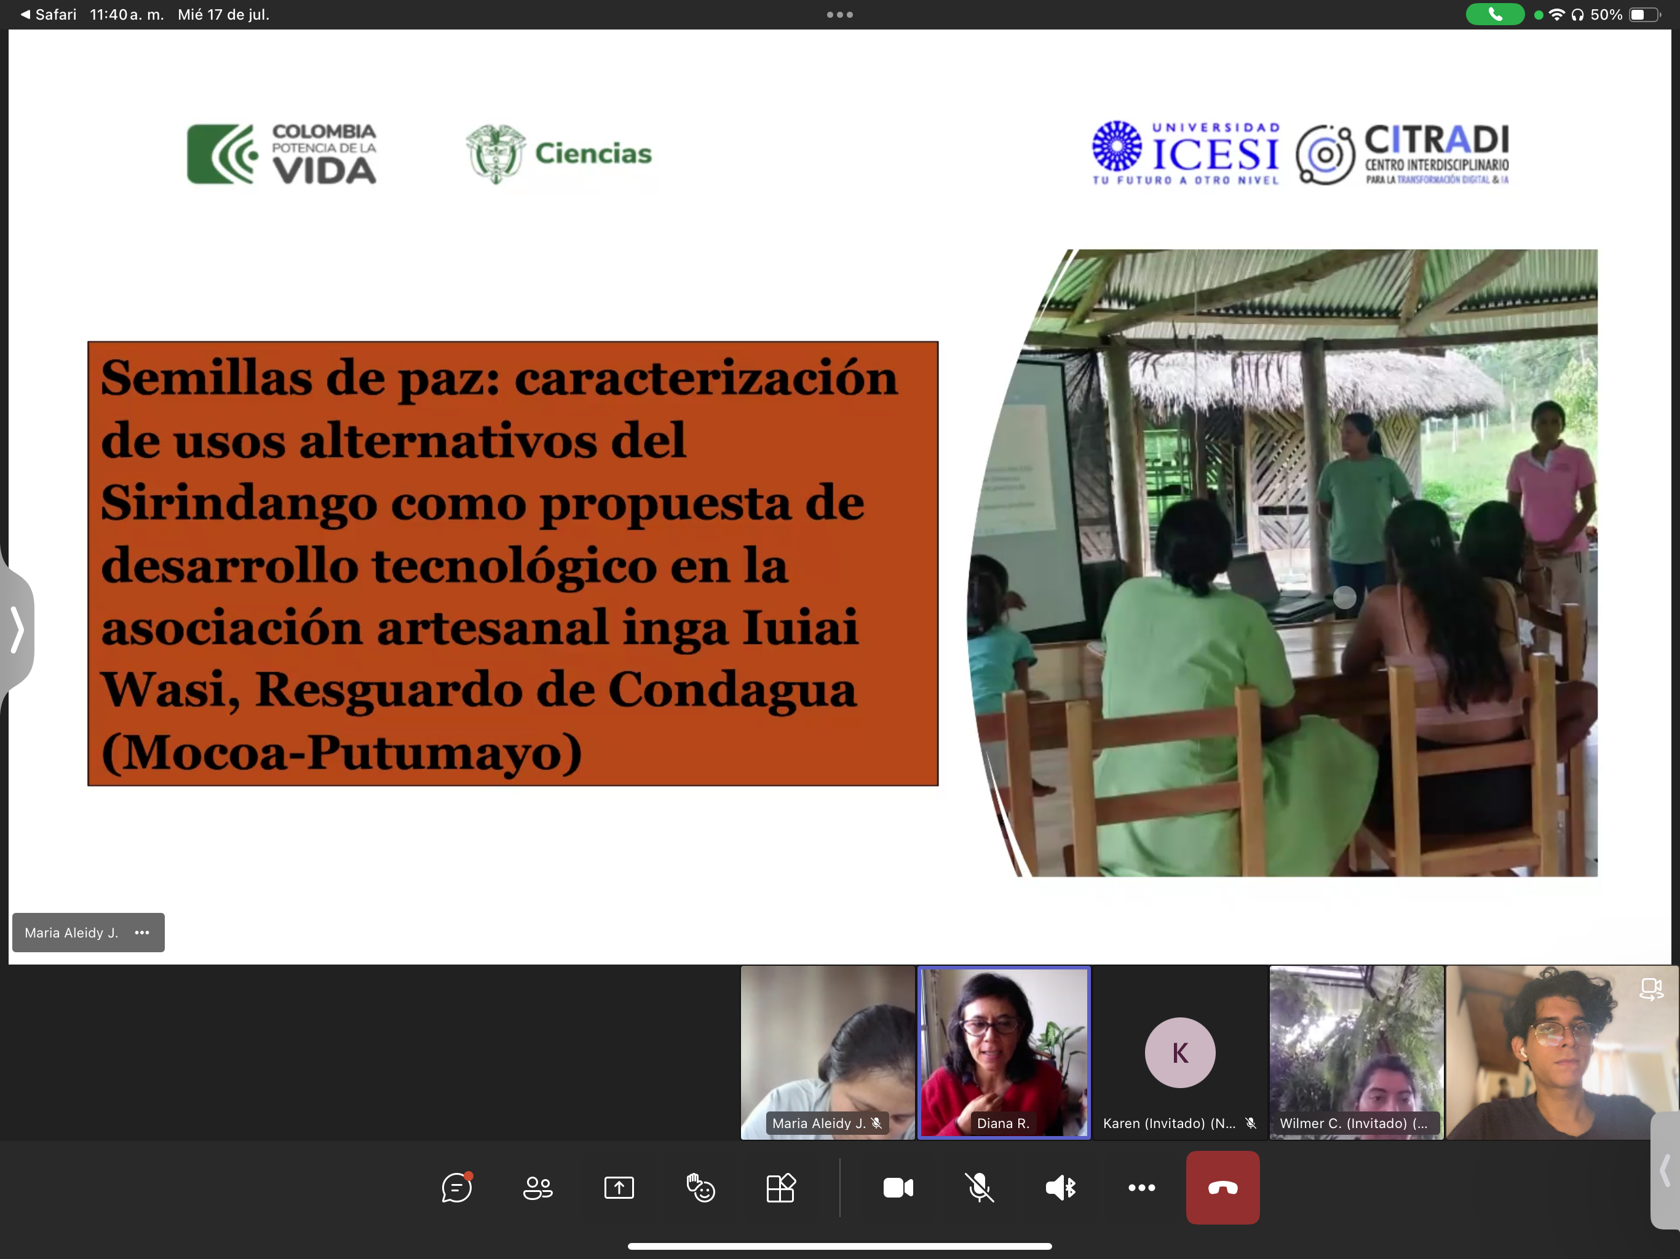Image resolution: width=1680 pixels, height=1259 pixels.
Task: Unmute the microphone
Action: [980, 1188]
